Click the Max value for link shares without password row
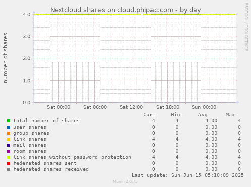The width and height of the screenshot is (251, 187). [239, 157]
